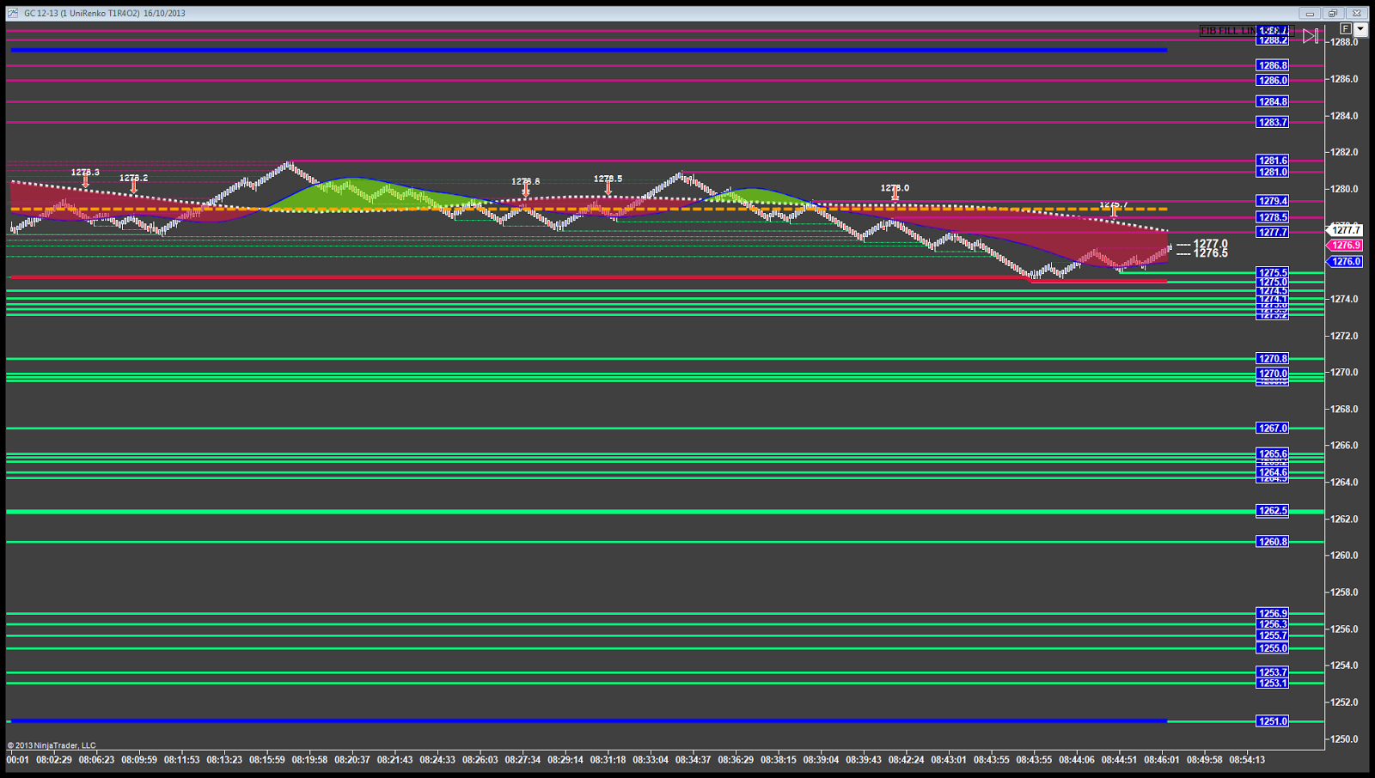1375x778 pixels.
Task: Select the 1270.8 level label
Action: pos(1273,358)
